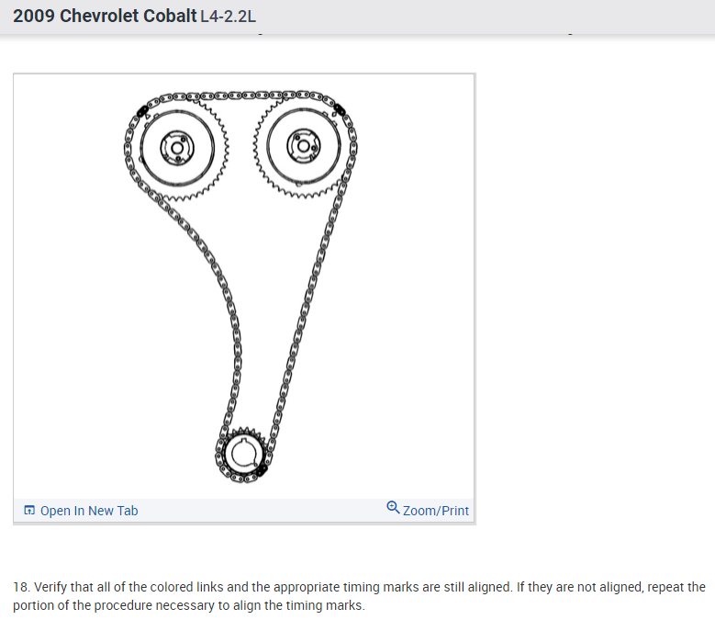Click the 2009 Chevrolet Cobalt heading

[x=105, y=16]
